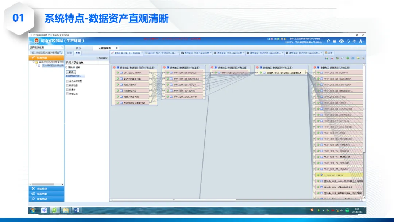Click the blue info icon of the first data group
Screen dimensions: 394x222
(117, 68)
